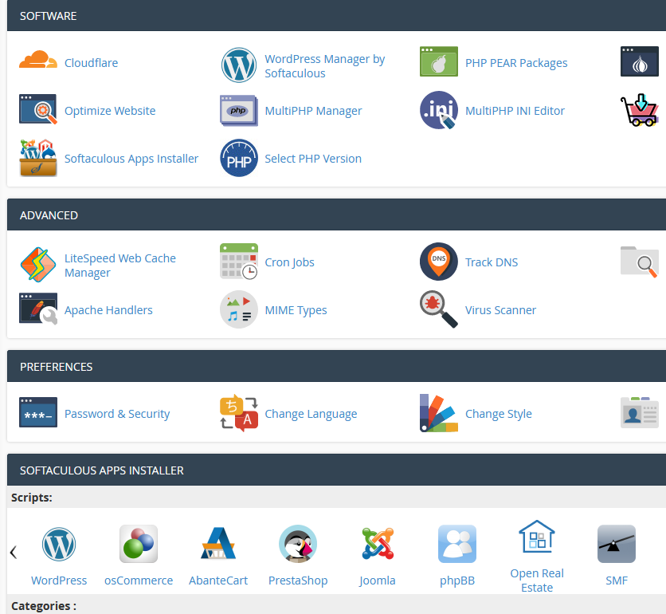Open the PHP PEAR Packages link

[x=515, y=62]
